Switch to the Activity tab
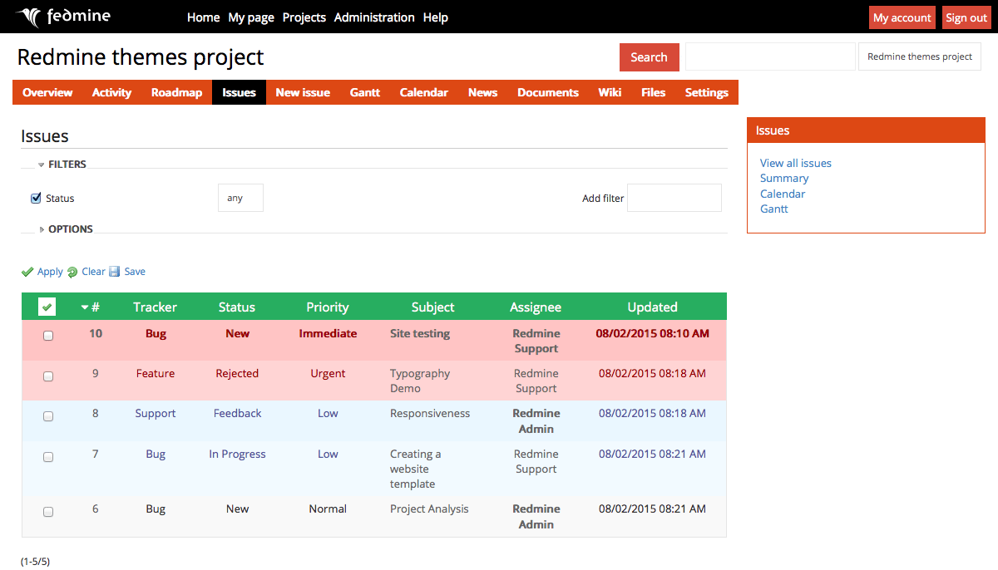The height and width of the screenshot is (570, 998). [x=111, y=92]
